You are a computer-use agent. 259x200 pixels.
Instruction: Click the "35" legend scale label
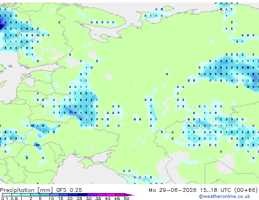click(x=98, y=198)
